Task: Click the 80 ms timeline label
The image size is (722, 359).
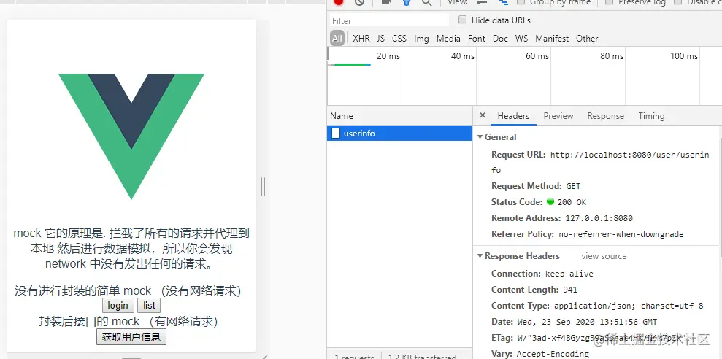Action: click(612, 56)
